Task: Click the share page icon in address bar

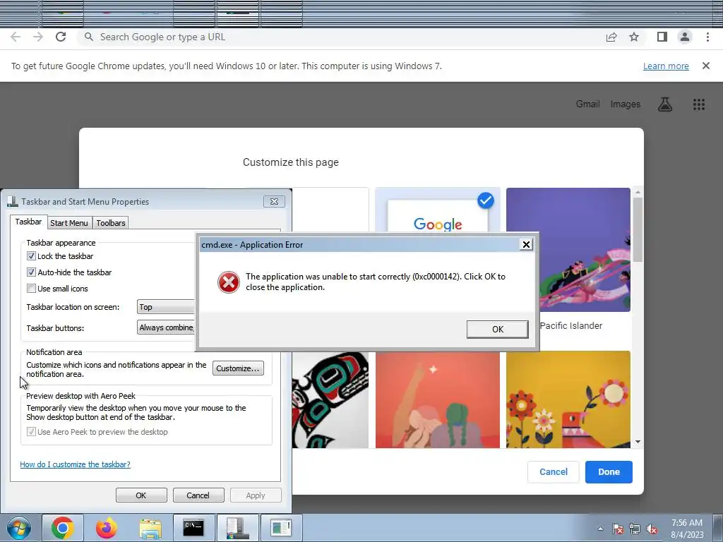Action: tap(611, 37)
